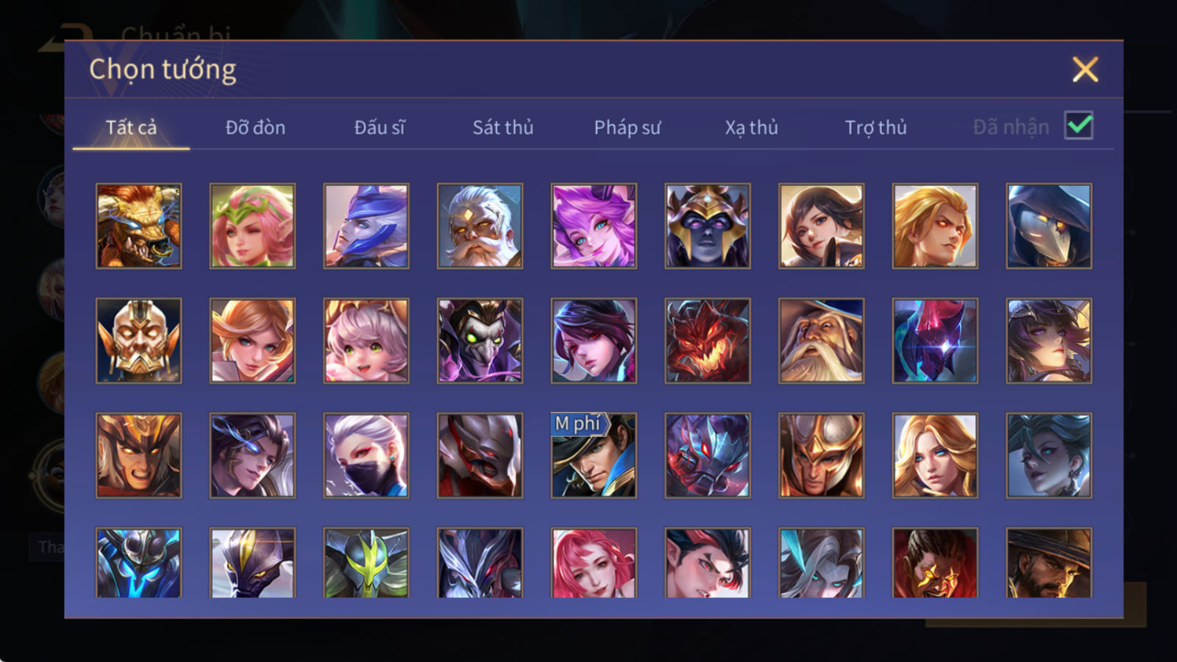Select the hero marked M phí
Viewport: 1177px width, 662px height.
pyautogui.click(x=594, y=455)
